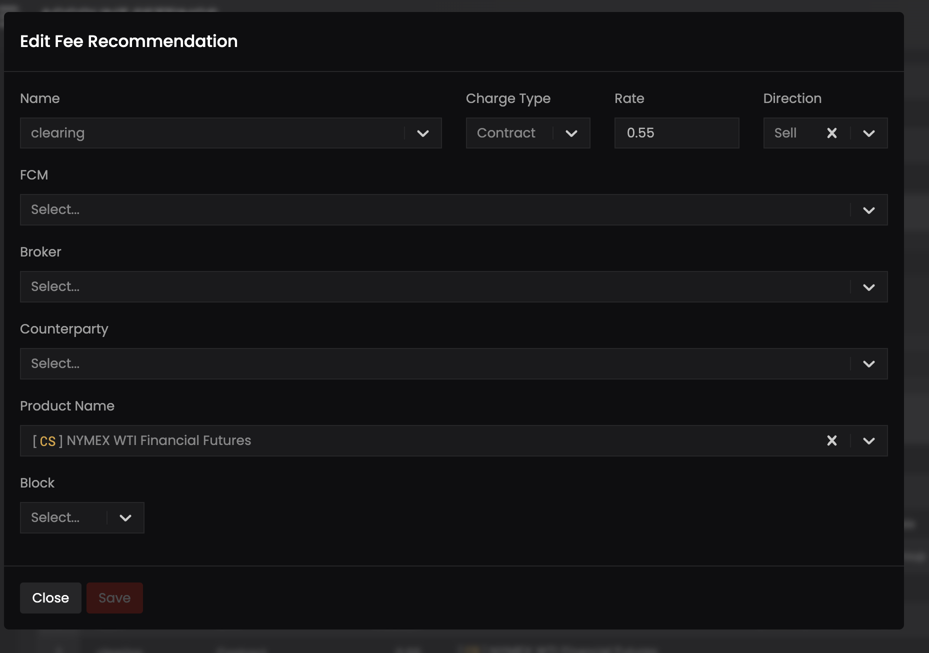Viewport: 929px width, 653px height.
Task: Click the Rate input field
Action: pos(676,133)
